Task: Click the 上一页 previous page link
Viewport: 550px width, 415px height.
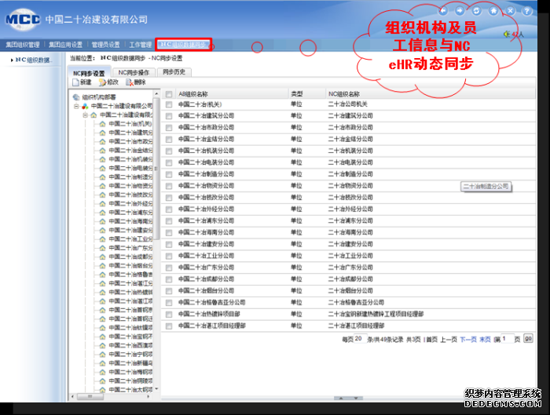Action: (449, 340)
